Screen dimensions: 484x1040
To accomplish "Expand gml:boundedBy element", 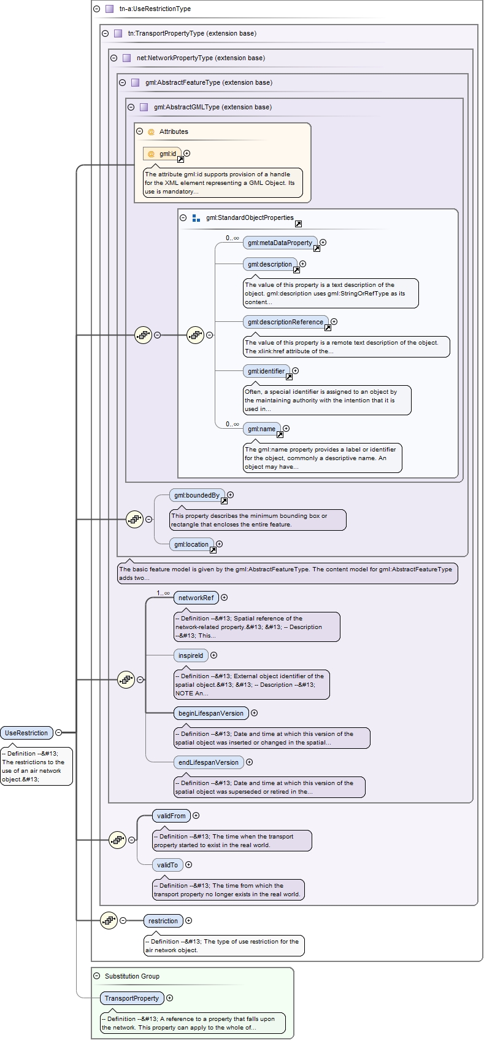I will [x=231, y=495].
